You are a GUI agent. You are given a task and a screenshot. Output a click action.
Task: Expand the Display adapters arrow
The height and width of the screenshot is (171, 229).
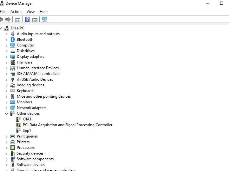click(x=6, y=57)
